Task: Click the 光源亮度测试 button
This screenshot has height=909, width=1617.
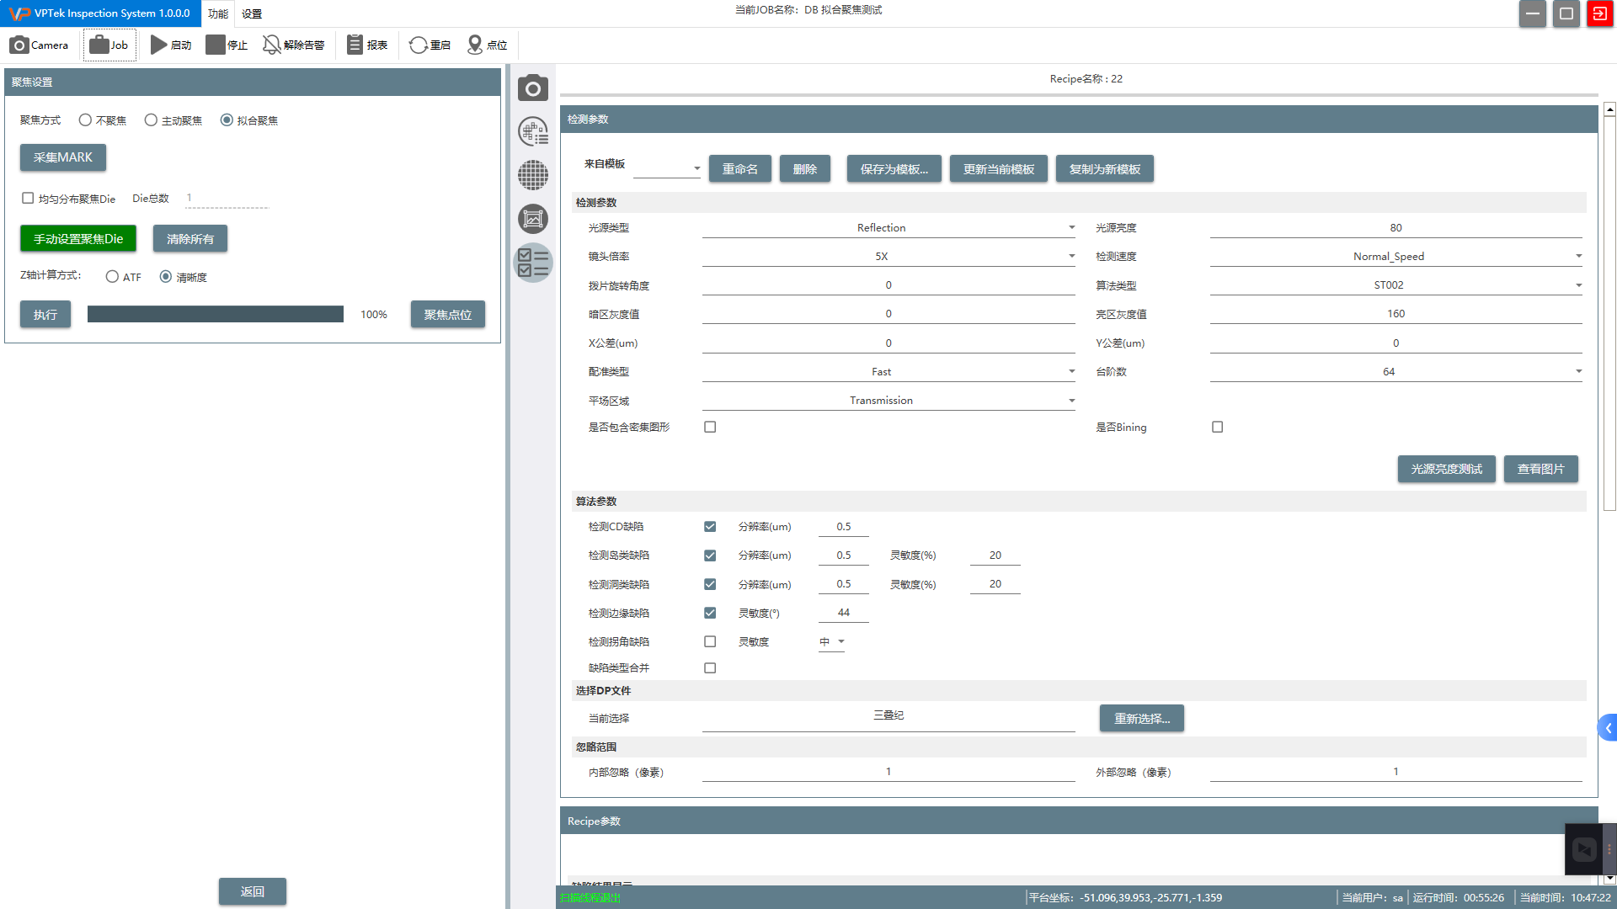Action: coord(1446,470)
